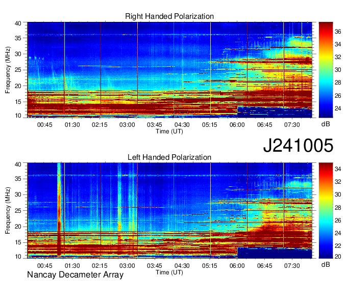Click the 22 dB value on the bottom color bar
The image size is (347, 281).
[x=338, y=246]
